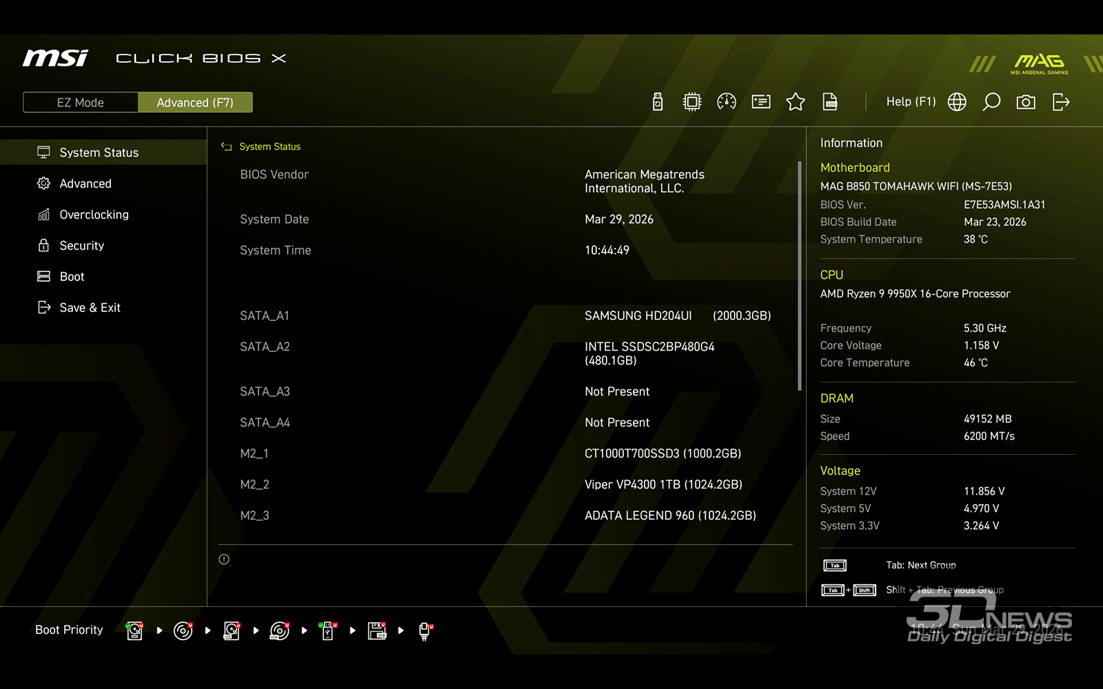
Task: Click the back arrow beside System Status
Action: click(x=226, y=147)
